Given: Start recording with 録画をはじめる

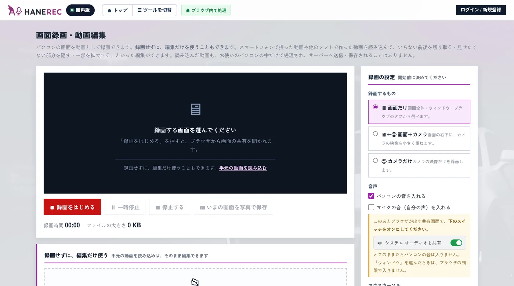Looking at the screenshot, I should (72, 207).
